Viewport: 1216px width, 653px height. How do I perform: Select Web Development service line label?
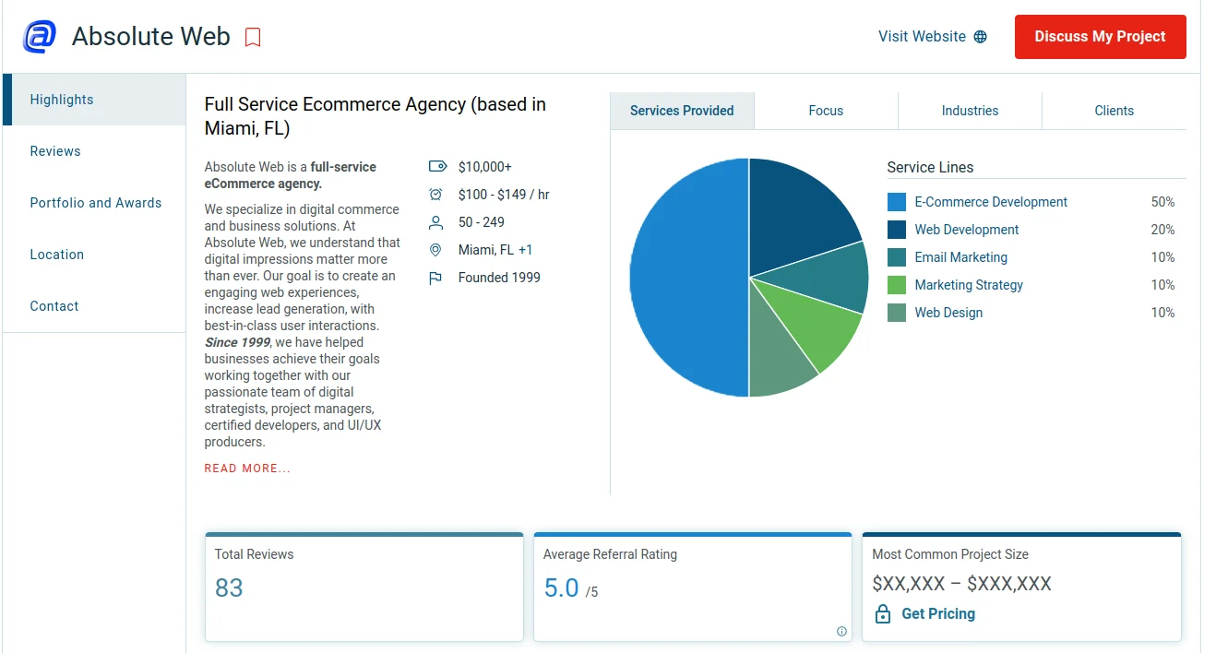[x=967, y=230]
